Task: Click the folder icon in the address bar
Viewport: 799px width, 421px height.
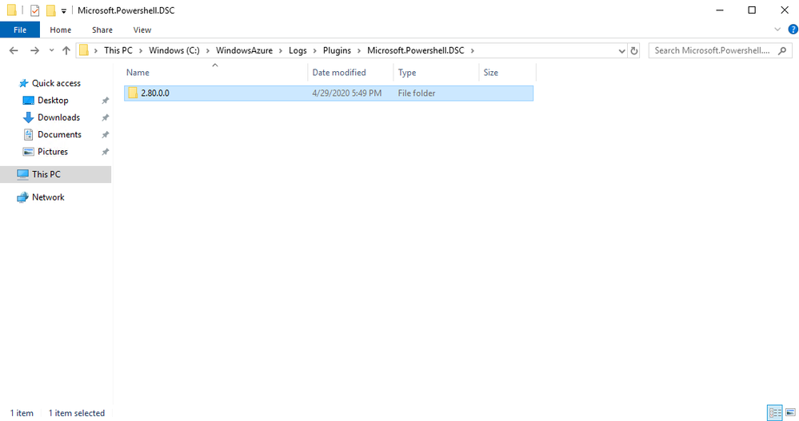Action: 84,50
